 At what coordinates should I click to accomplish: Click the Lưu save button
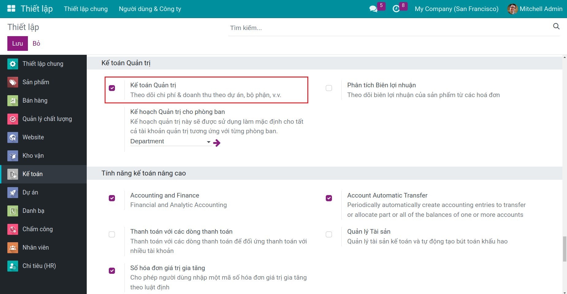[17, 43]
